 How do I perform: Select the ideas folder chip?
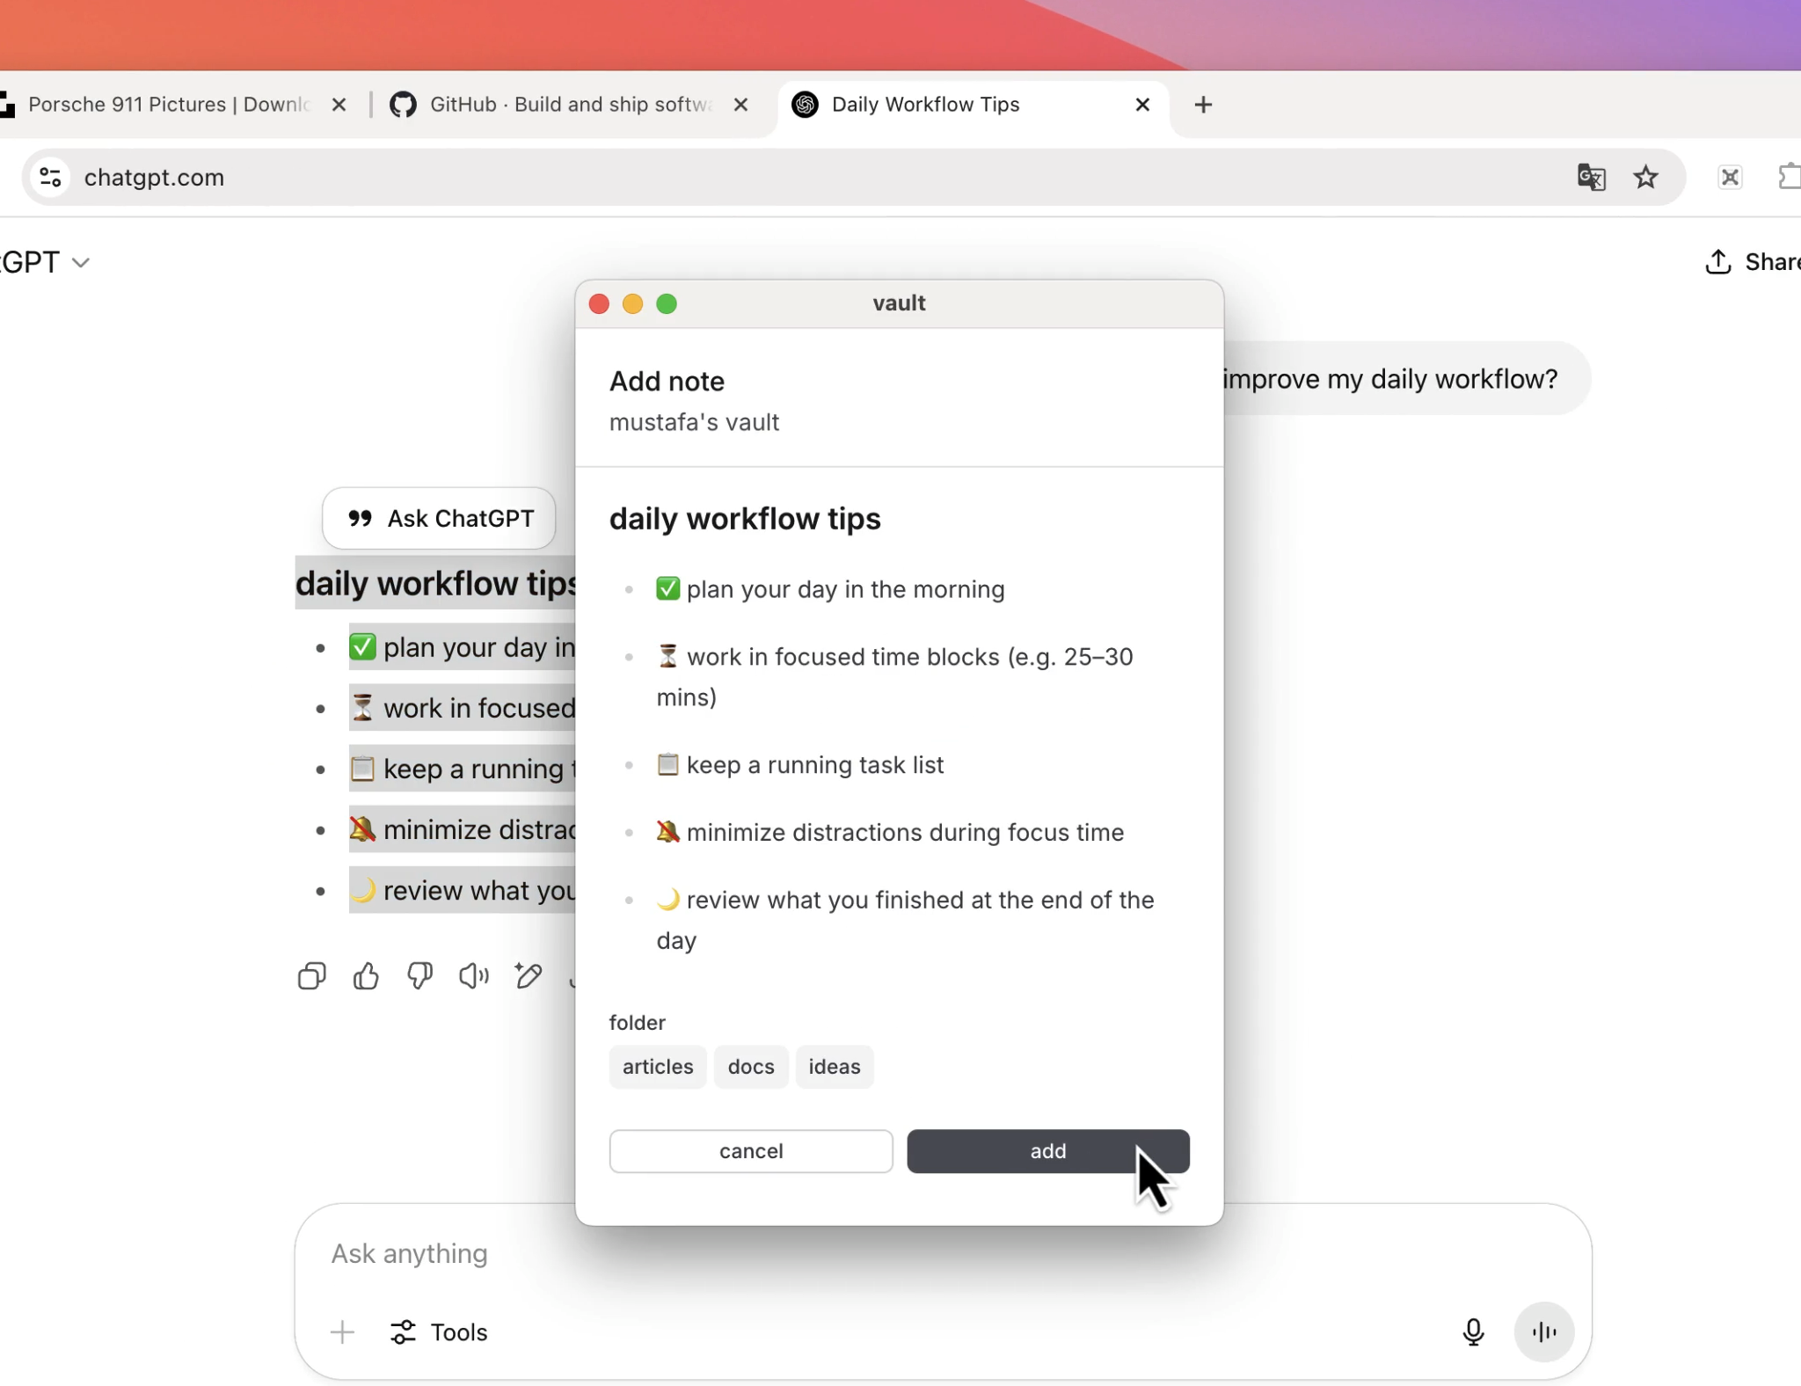point(834,1067)
